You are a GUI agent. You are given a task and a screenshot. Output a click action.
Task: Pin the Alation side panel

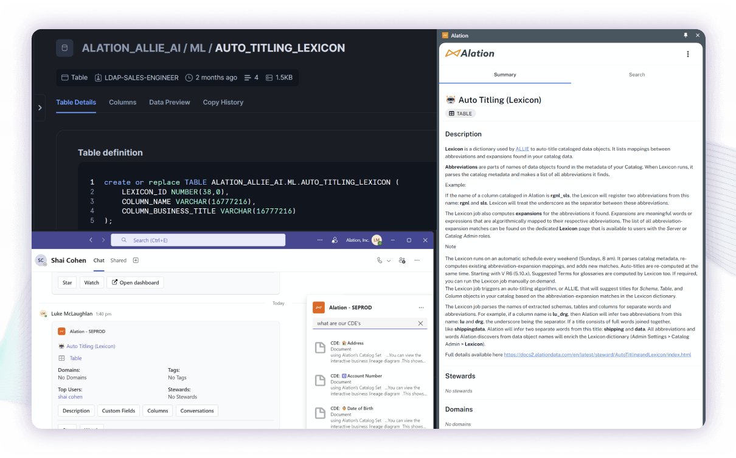(x=687, y=35)
